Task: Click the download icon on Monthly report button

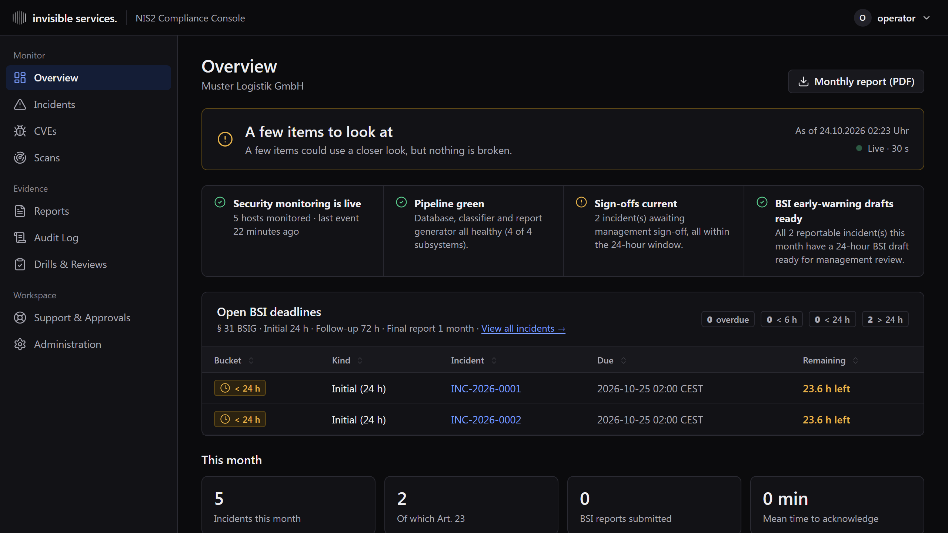Action: click(x=803, y=81)
